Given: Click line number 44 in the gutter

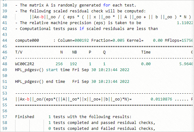Looking at the screenshot, I should click(5, 40).
